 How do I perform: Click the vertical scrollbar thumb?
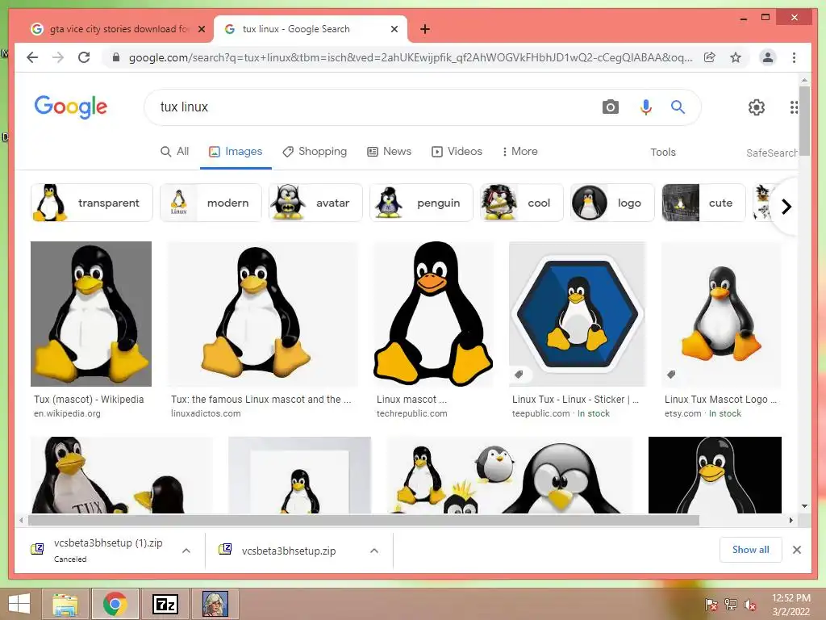[804, 120]
